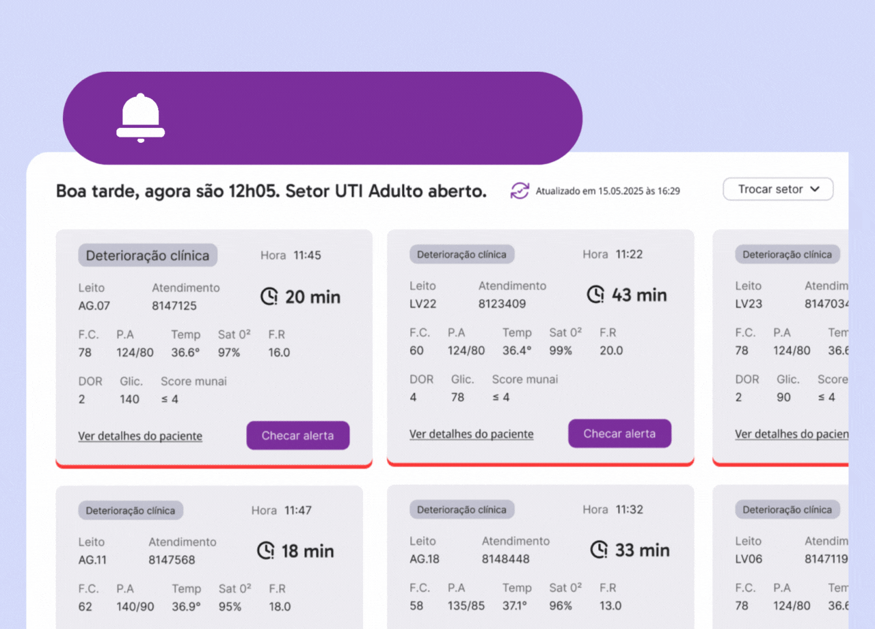Click the bell notification icon

141,118
